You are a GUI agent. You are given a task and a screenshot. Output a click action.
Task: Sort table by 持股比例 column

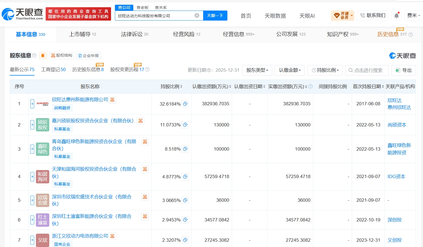tap(181, 86)
